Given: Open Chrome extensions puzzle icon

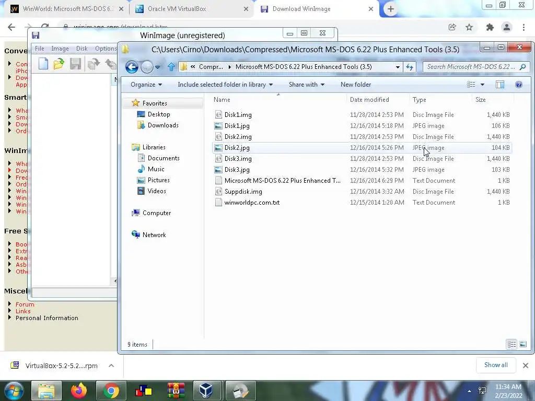Looking at the screenshot, I should click(x=490, y=27).
